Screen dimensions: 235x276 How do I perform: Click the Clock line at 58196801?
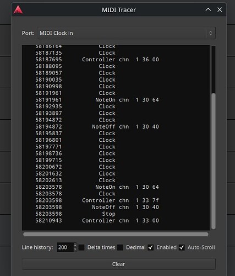coord(75,140)
